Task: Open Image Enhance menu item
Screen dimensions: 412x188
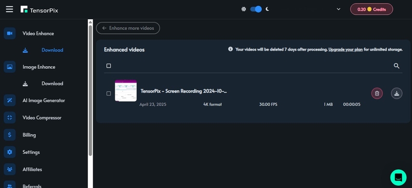Action: tap(39, 67)
